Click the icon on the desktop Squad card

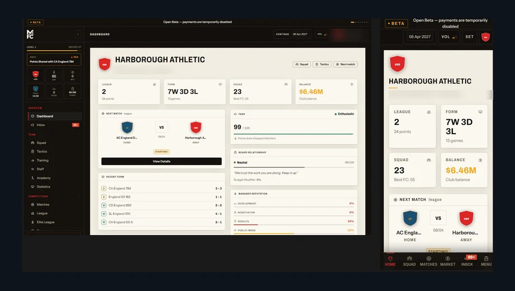[x=285, y=85]
